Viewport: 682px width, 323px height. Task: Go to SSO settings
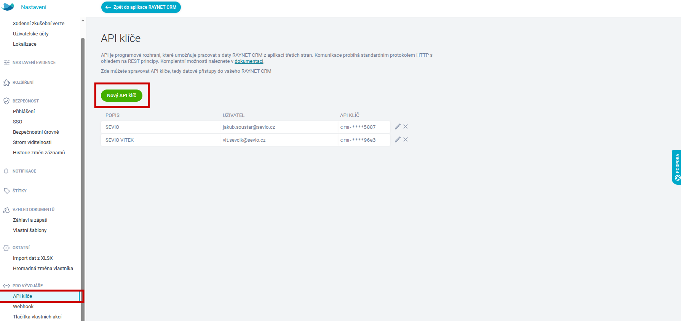click(18, 122)
